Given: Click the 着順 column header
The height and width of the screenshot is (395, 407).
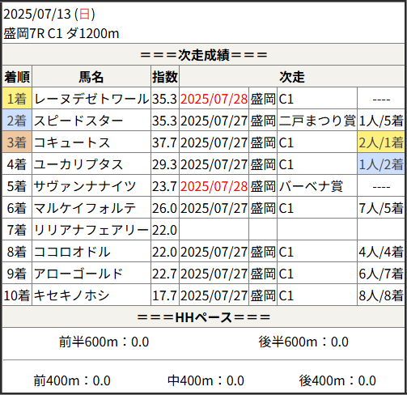Looking at the screenshot, I should pos(17,77).
